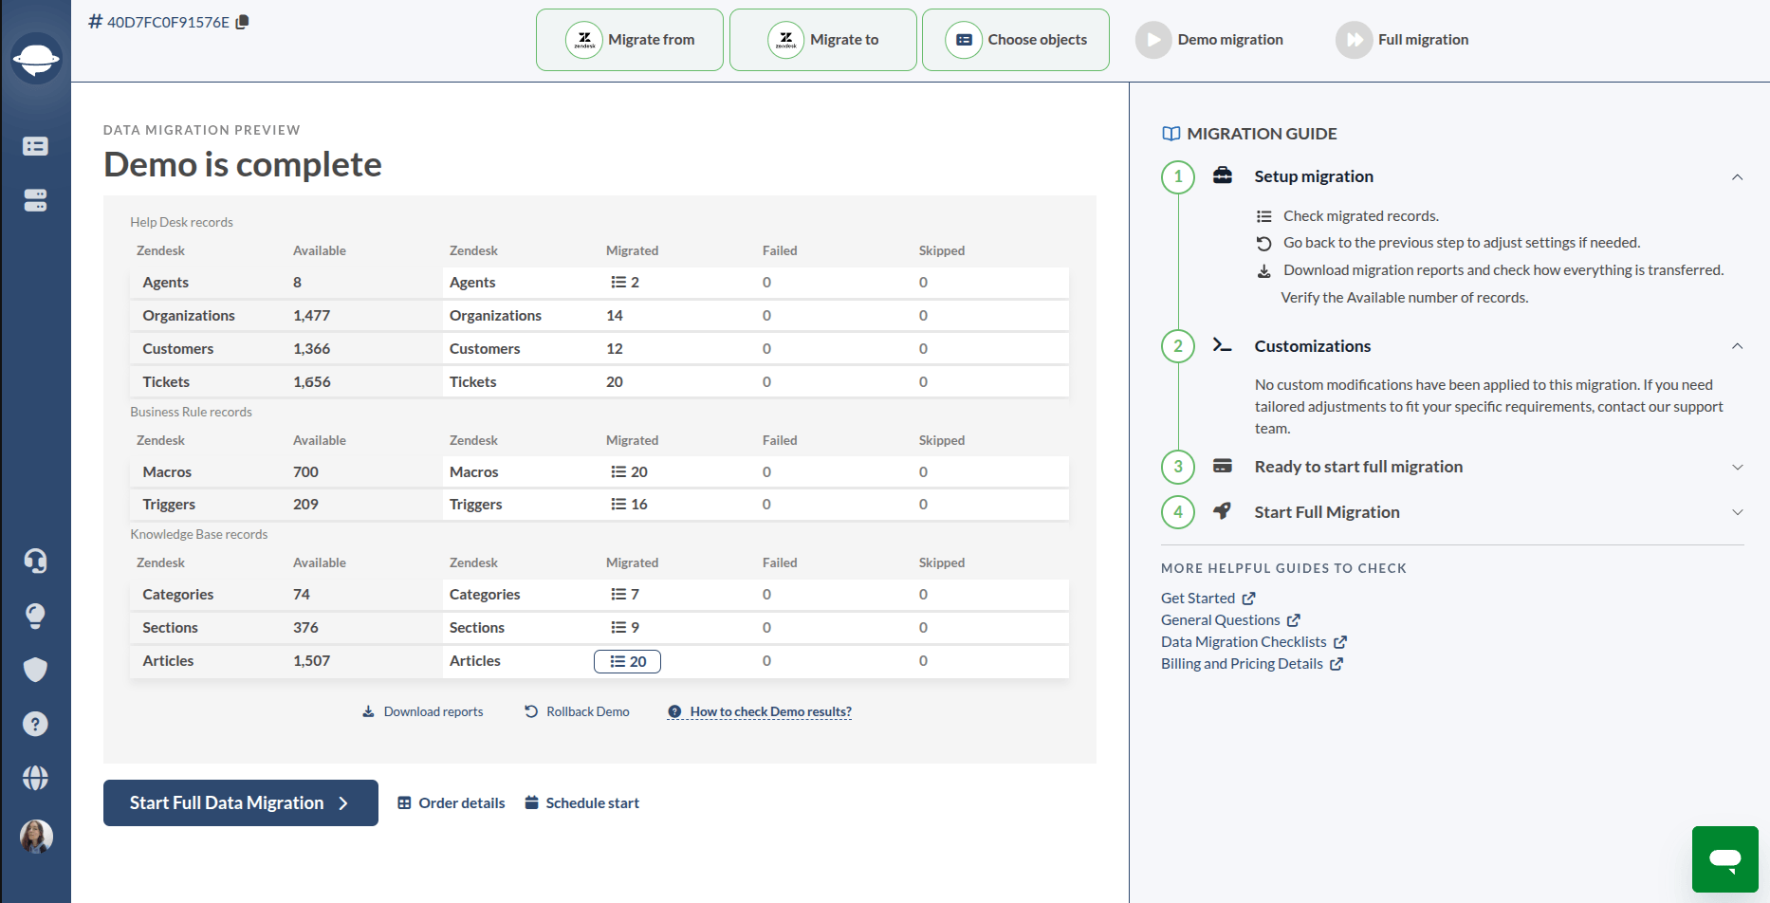Click the Full migration fast-forward icon
1770x903 pixels.
1354,40
